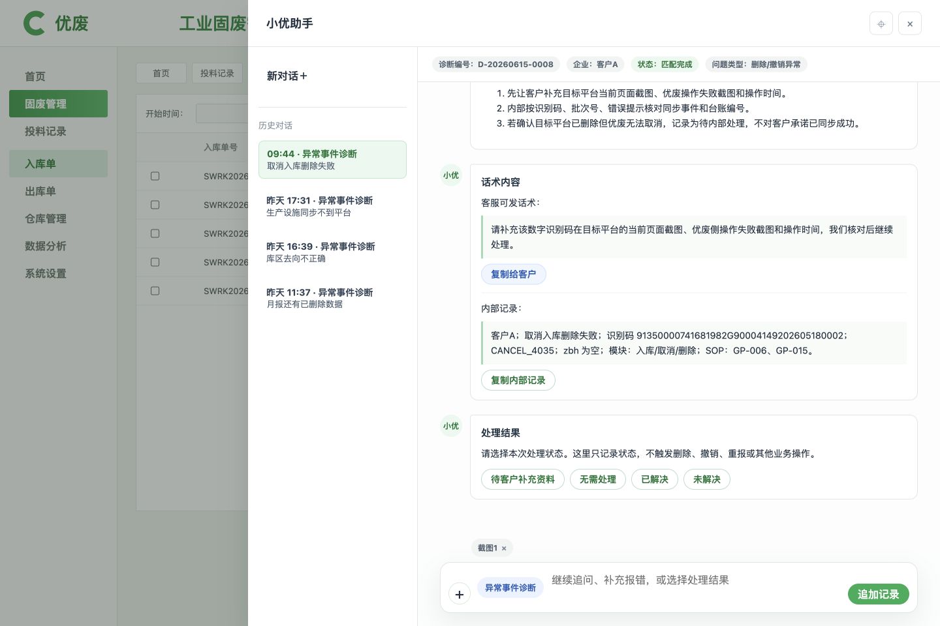Open 昨天 17:31 生产设施同步不到平台 conversation

[332, 206]
